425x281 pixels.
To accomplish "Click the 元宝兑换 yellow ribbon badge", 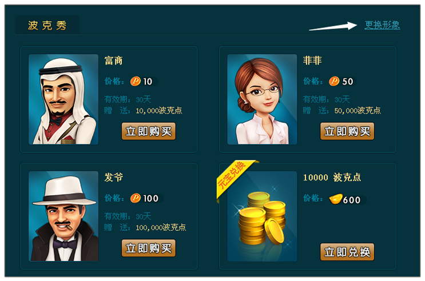I will point(235,177).
